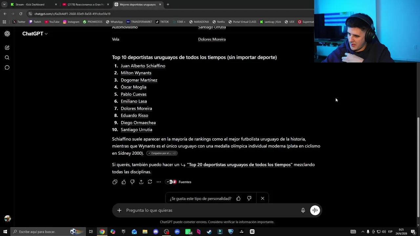
Task: Click the page vertical scrollbar thumb
Action: 418,167
